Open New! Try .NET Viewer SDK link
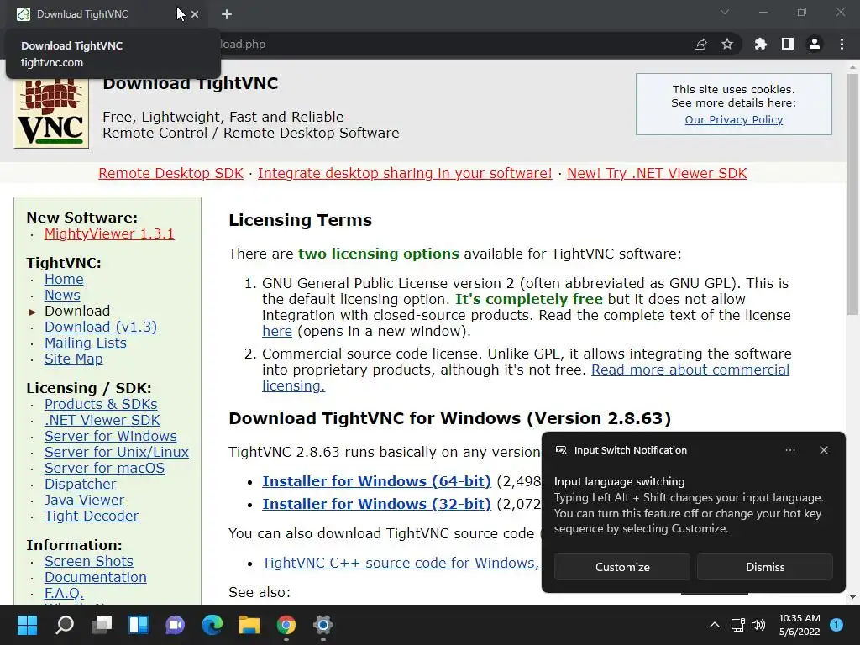The image size is (860, 645). pyautogui.click(x=657, y=173)
